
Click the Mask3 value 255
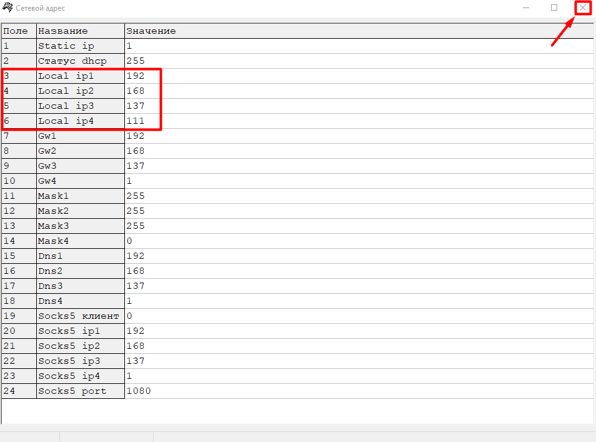[359, 226]
